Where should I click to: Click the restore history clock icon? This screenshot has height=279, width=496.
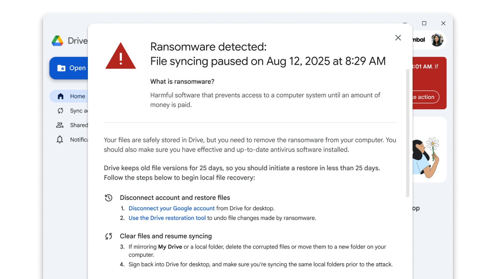click(x=109, y=198)
